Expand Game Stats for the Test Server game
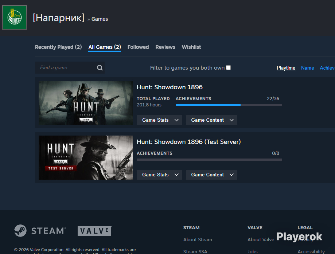Screen dimensions: 335x254 pyautogui.click(x=159, y=175)
